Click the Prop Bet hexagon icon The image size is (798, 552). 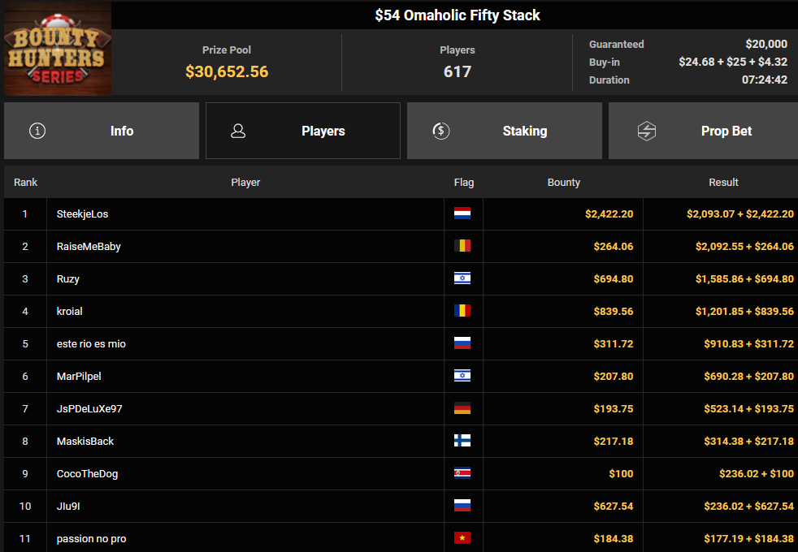pos(646,132)
